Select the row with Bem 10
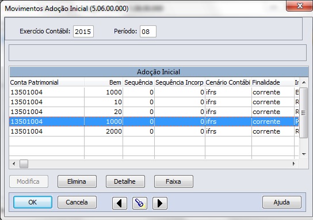Viewport: 313px width, 220px height. click(154, 102)
